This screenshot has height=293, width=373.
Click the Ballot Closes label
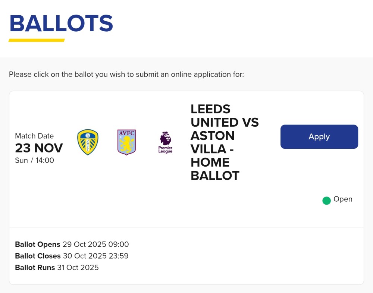38,256
